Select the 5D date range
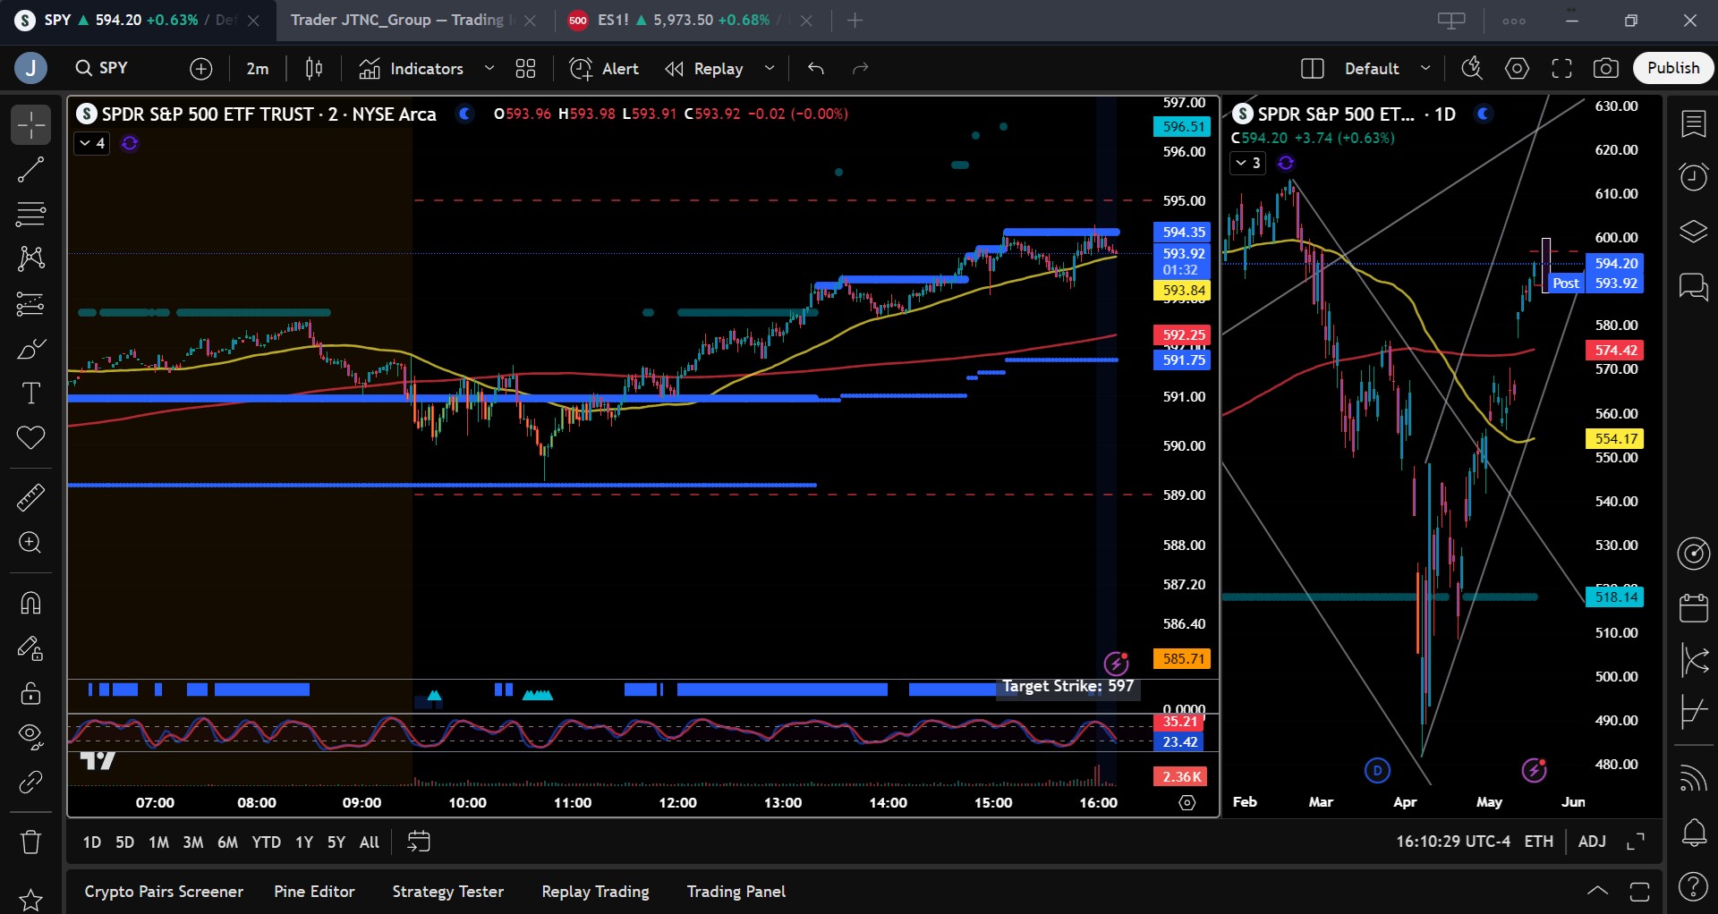Viewport: 1718px width, 914px height. [125, 842]
